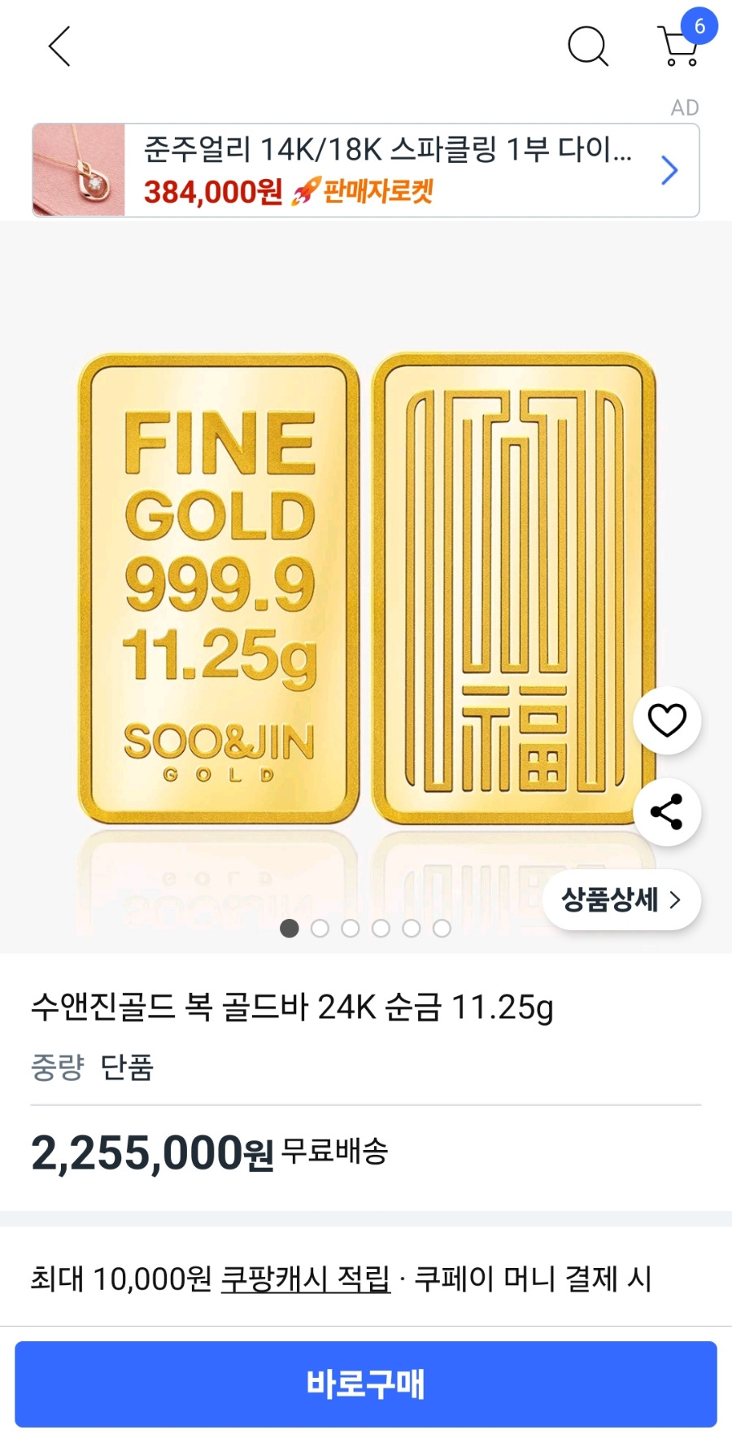Jump to the third image dot

(x=350, y=929)
